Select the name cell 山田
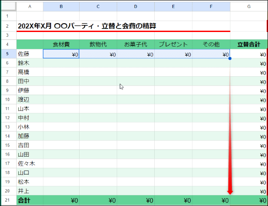 pyautogui.click(x=30, y=154)
